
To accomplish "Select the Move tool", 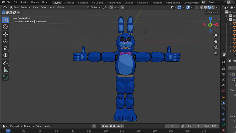I will (x=6, y=34).
